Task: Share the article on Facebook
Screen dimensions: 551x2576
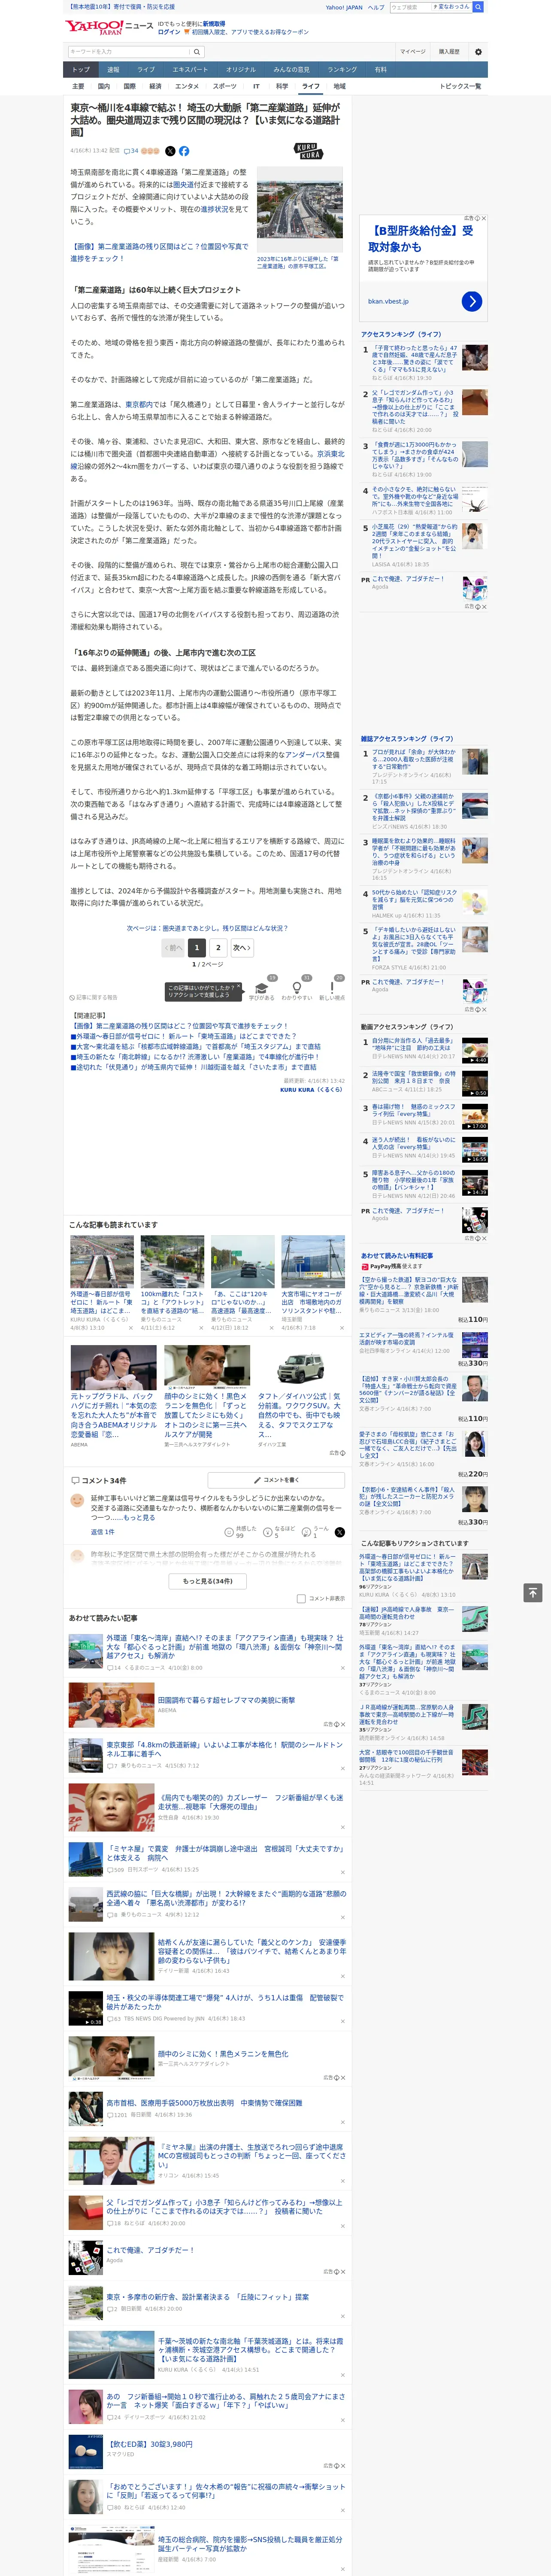Action: point(184,151)
